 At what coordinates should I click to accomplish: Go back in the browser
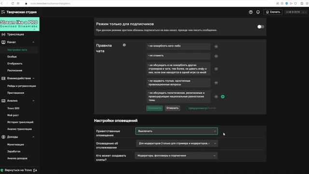1,3
